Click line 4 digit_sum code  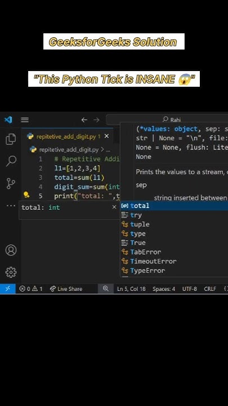pyautogui.click(x=87, y=187)
